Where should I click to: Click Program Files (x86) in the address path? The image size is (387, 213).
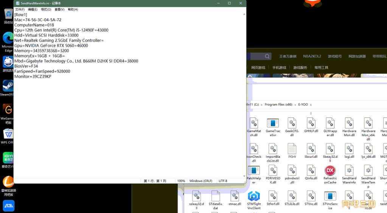[278, 105]
